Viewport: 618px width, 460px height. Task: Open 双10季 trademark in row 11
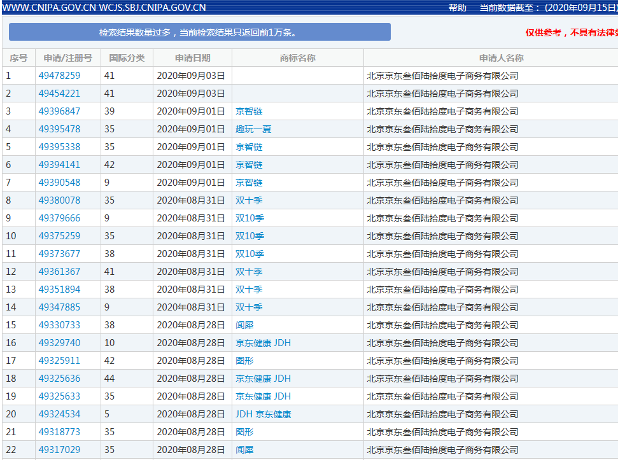pyautogui.click(x=250, y=254)
